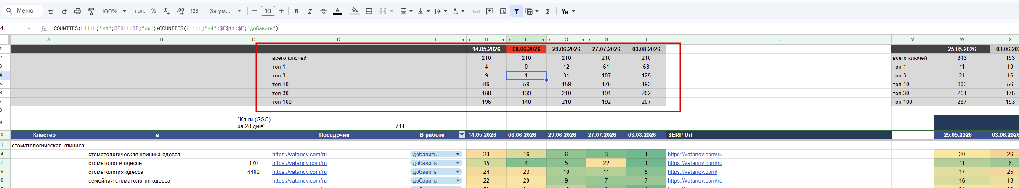
Task: Click the Insert link icon
Action: [x=476, y=11]
